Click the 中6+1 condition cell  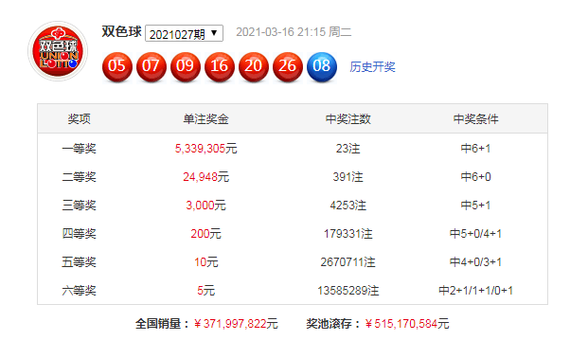(x=475, y=149)
